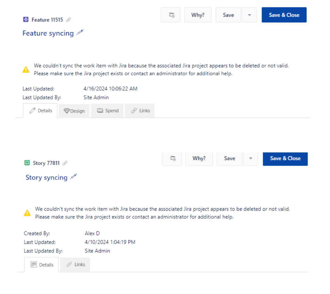This screenshot has width=330, height=294.
Task: Open the Design tab of Feature
Action: (74, 111)
